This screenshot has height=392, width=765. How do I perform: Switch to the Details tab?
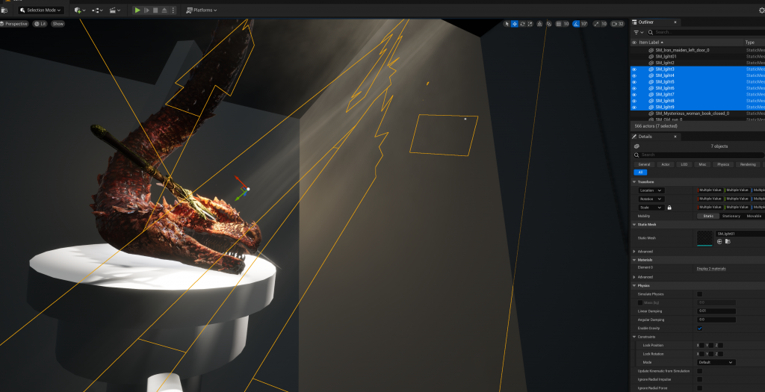point(645,137)
